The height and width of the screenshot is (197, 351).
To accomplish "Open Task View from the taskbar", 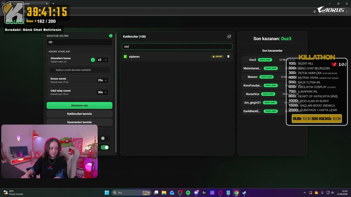I will point(156,193).
